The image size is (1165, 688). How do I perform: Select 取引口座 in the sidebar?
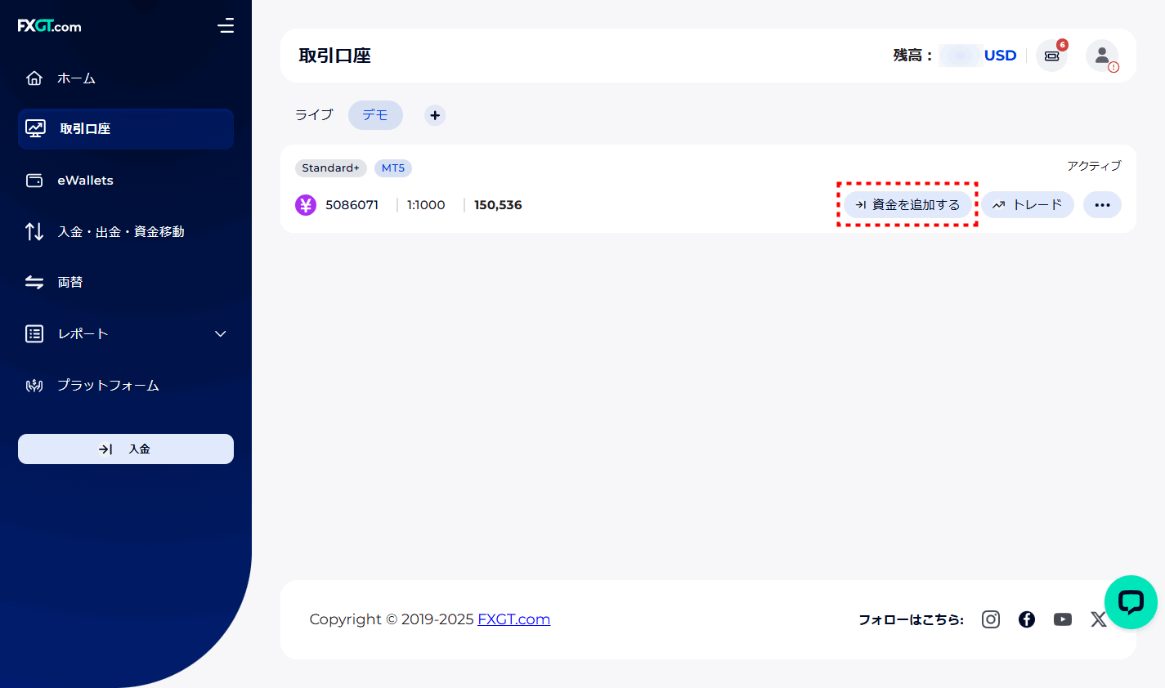tap(126, 129)
